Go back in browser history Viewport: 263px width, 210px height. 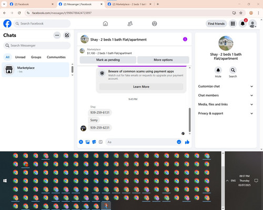(x=5, y=13)
